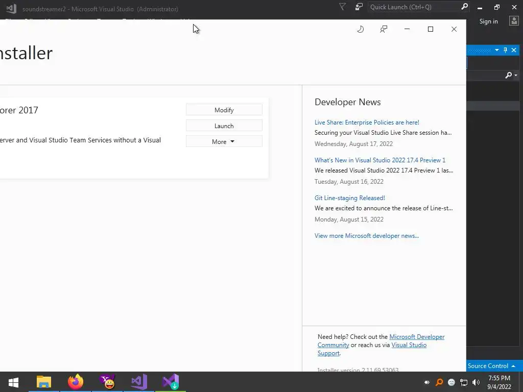
Task: Click the AnyDesk-style double diamond tray icon
Action: [426, 382]
